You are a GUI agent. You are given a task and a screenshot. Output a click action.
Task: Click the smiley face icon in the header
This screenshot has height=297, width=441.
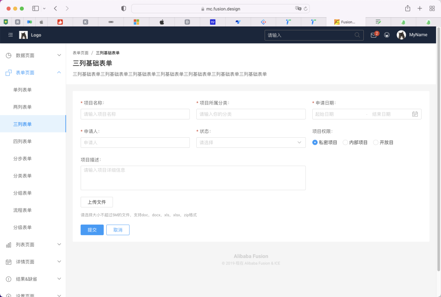pyautogui.click(x=387, y=35)
